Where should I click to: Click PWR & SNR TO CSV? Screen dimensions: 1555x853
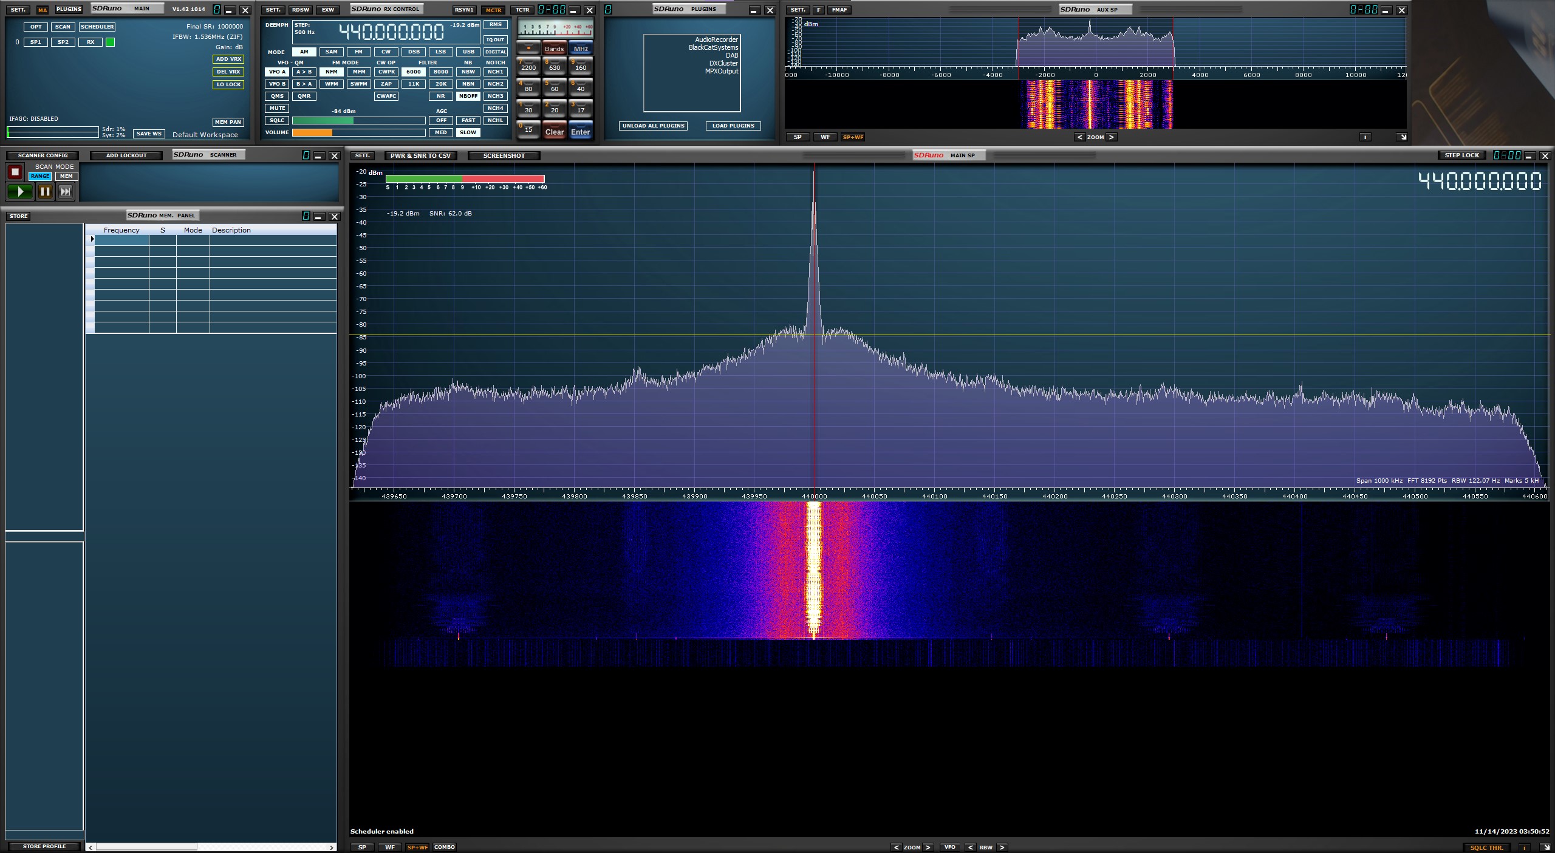tap(420, 156)
